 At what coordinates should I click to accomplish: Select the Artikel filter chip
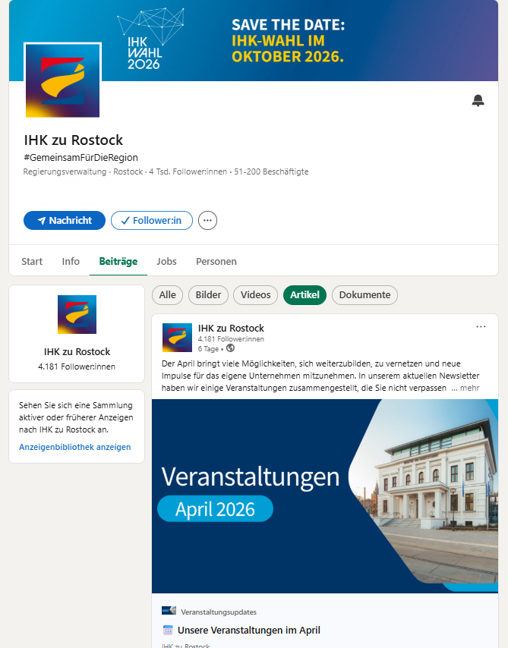point(305,295)
